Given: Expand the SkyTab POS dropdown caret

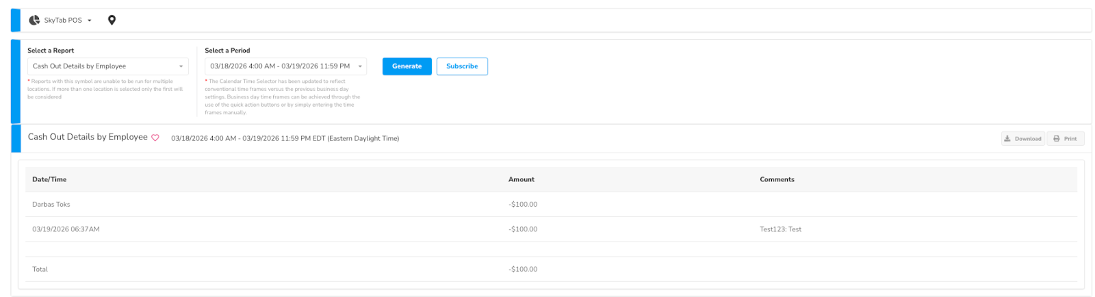Looking at the screenshot, I should tap(90, 21).
